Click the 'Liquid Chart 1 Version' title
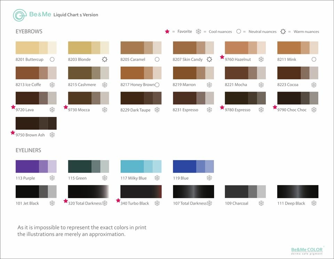The image size is (334, 259). [x=75, y=15]
